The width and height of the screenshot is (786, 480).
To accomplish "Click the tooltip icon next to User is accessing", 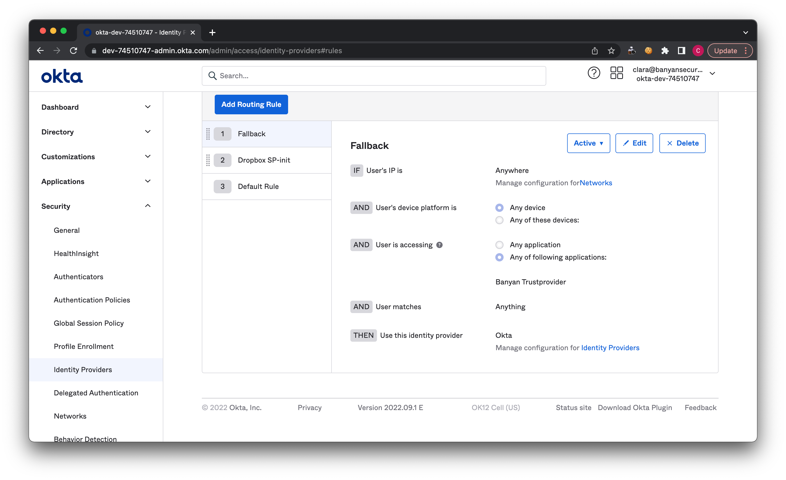I will 439,245.
